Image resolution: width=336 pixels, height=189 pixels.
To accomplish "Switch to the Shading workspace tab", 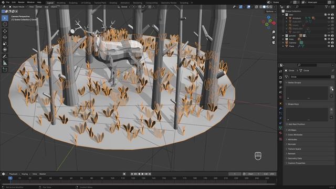I will tap(113, 3).
